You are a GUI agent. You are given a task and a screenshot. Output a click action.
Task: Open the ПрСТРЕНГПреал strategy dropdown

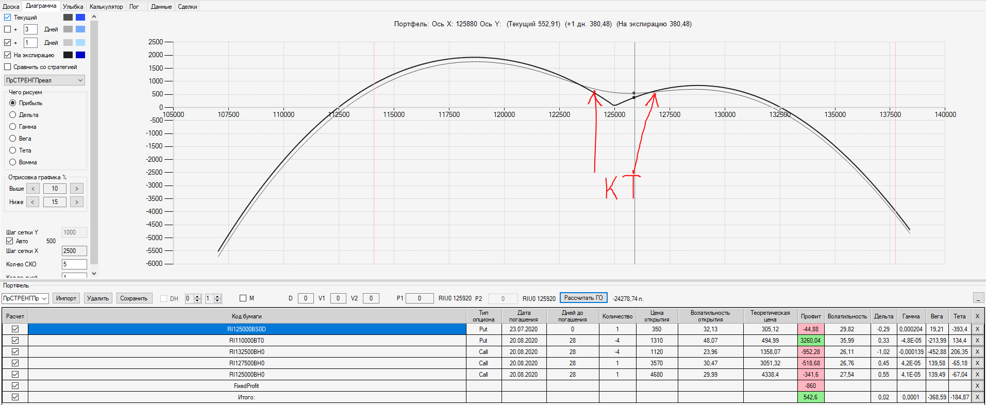click(44, 80)
